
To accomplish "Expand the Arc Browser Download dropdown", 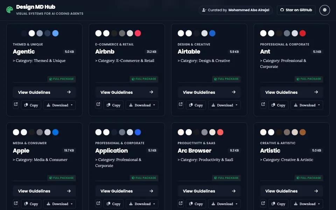I will (224, 204).
